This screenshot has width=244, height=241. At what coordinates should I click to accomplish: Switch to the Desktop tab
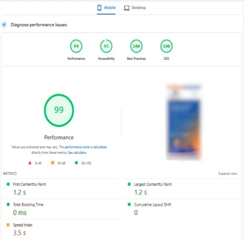point(135,8)
